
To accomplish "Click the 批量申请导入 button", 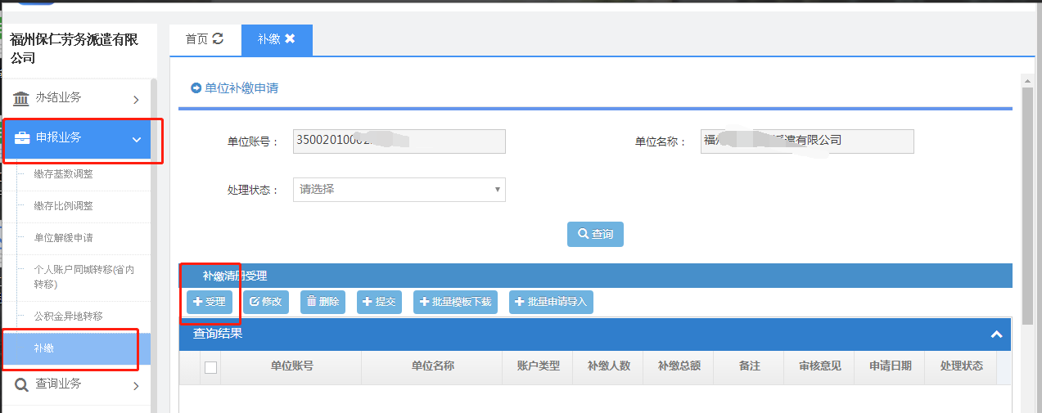I will [x=551, y=302].
